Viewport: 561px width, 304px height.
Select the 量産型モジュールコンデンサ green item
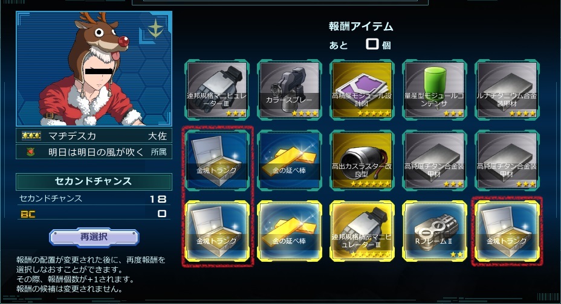click(434, 90)
